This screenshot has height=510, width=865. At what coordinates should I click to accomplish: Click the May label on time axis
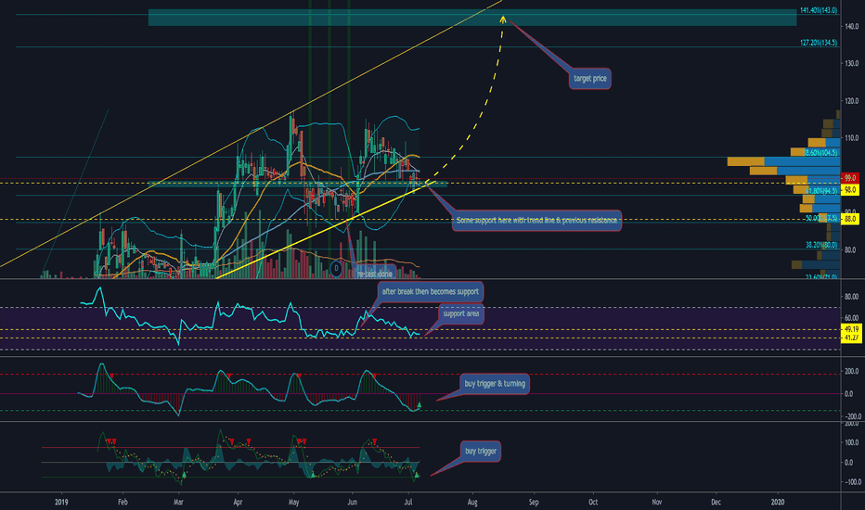[x=293, y=503]
